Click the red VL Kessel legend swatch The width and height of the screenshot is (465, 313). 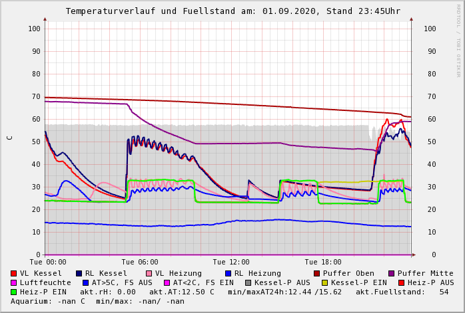click(14, 273)
